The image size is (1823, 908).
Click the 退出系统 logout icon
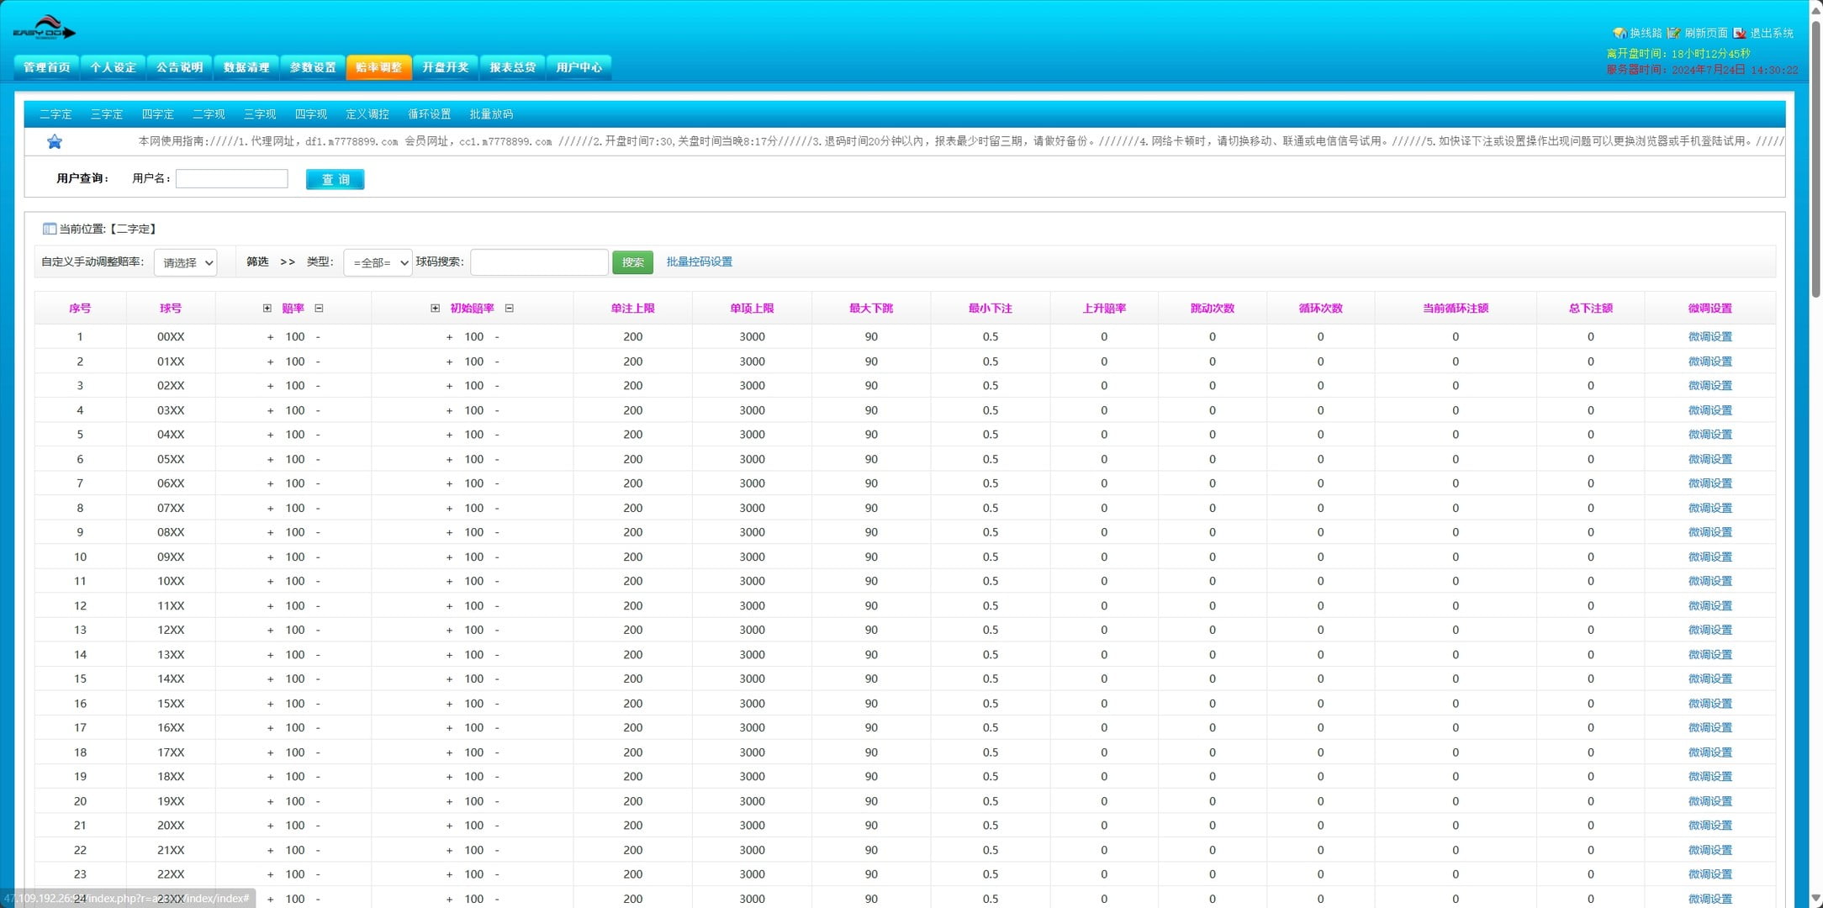(x=1740, y=33)
